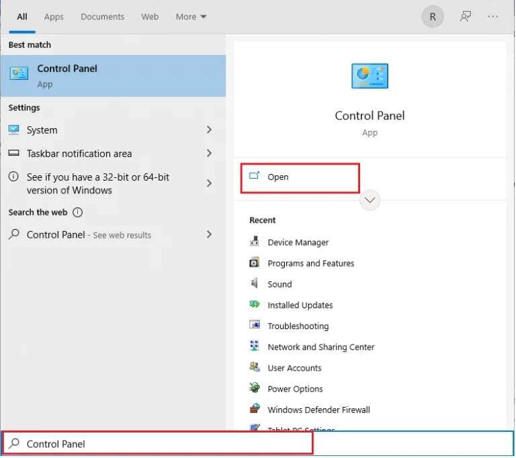Open Device Manager from Recent
Viewport: 516px width, 458px height.
[298, 242]
